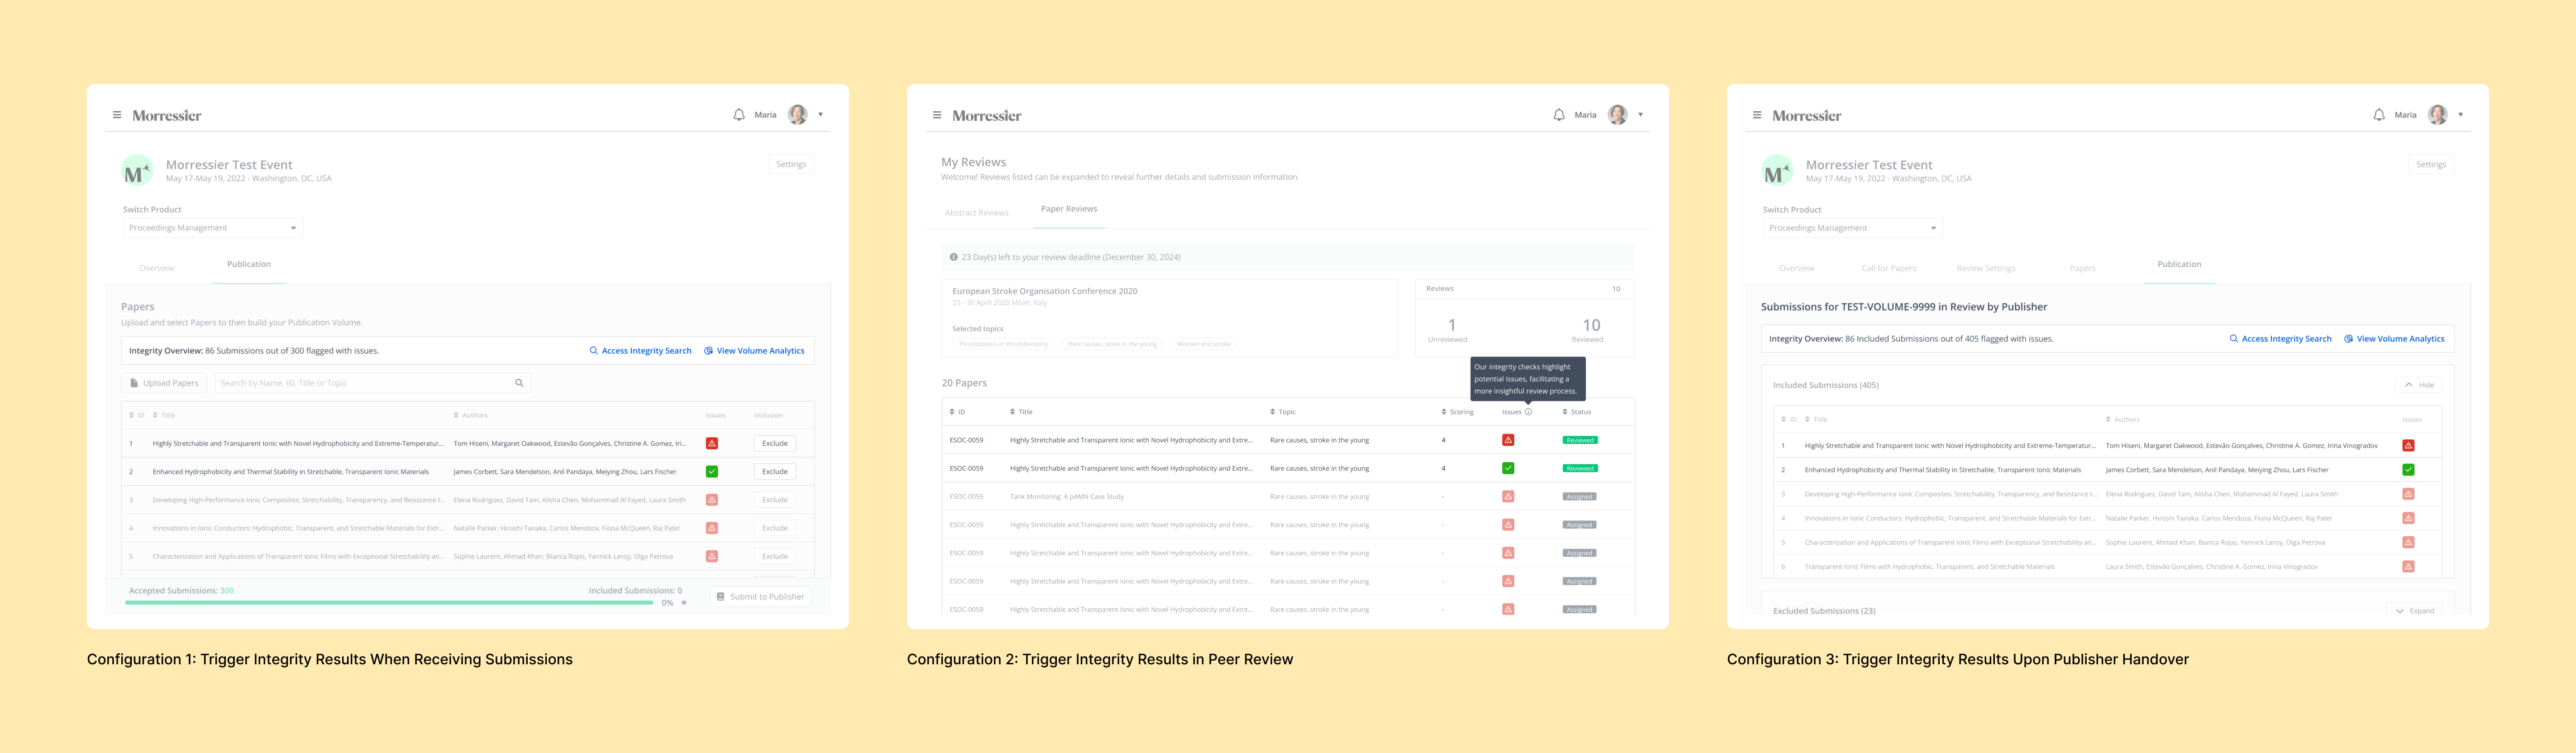The width and height of the screenshot is (2576, 753).
Task: Open user menu arrow in Configuration 1 screen
Action: (821, 115)
